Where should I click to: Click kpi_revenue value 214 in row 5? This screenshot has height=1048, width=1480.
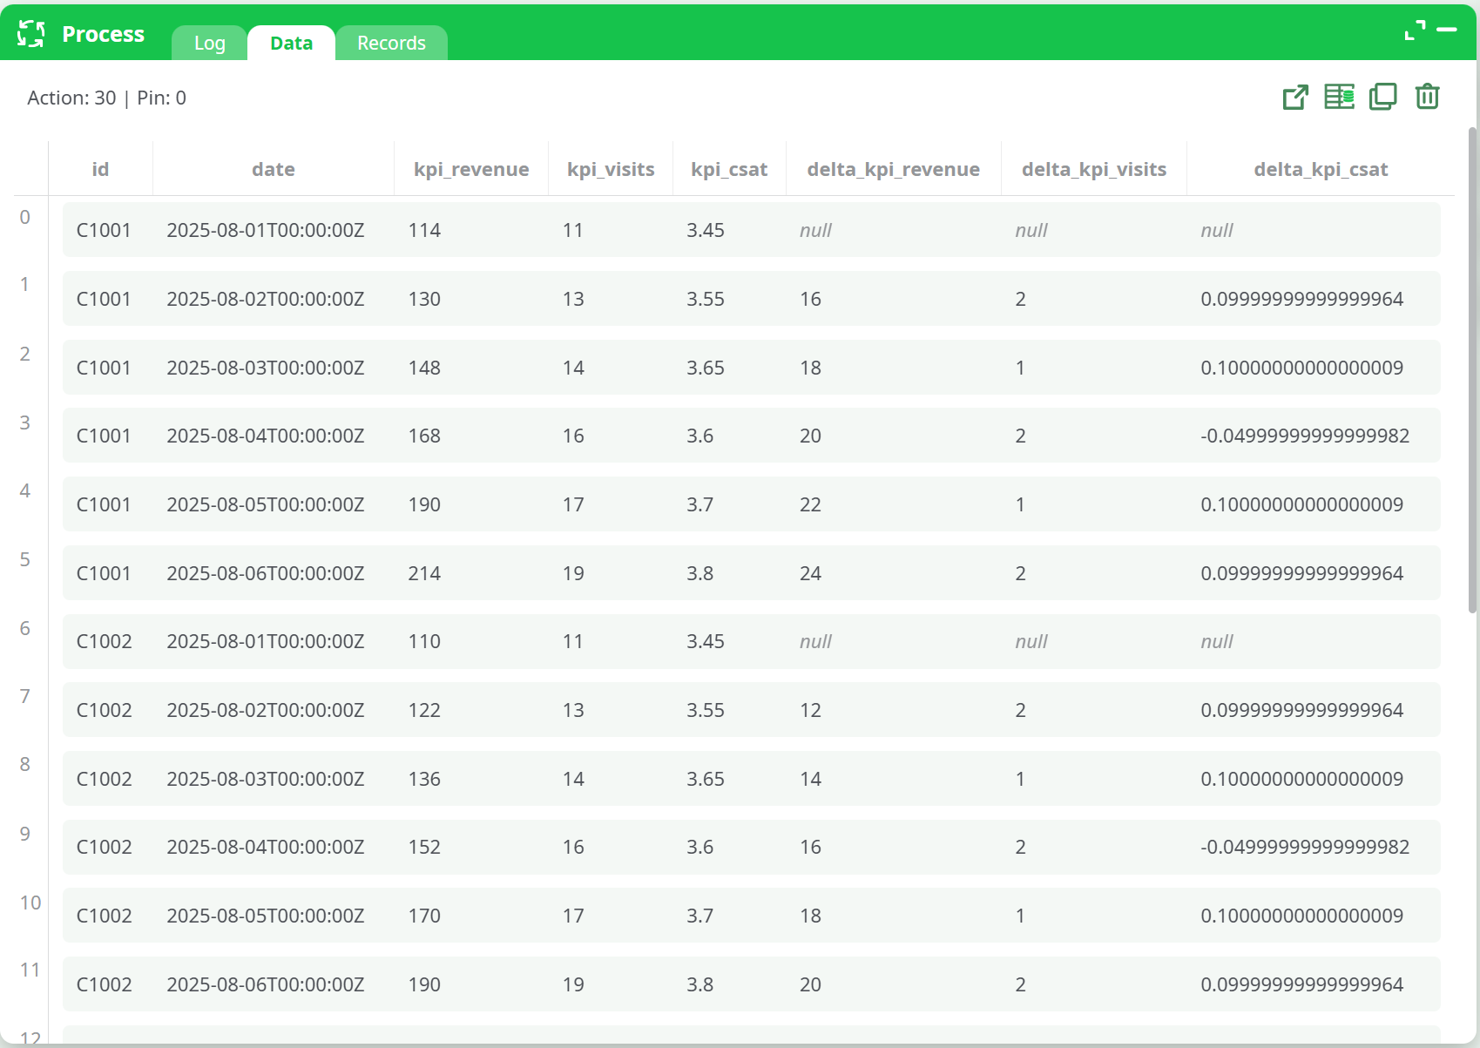tap(424, 573)
